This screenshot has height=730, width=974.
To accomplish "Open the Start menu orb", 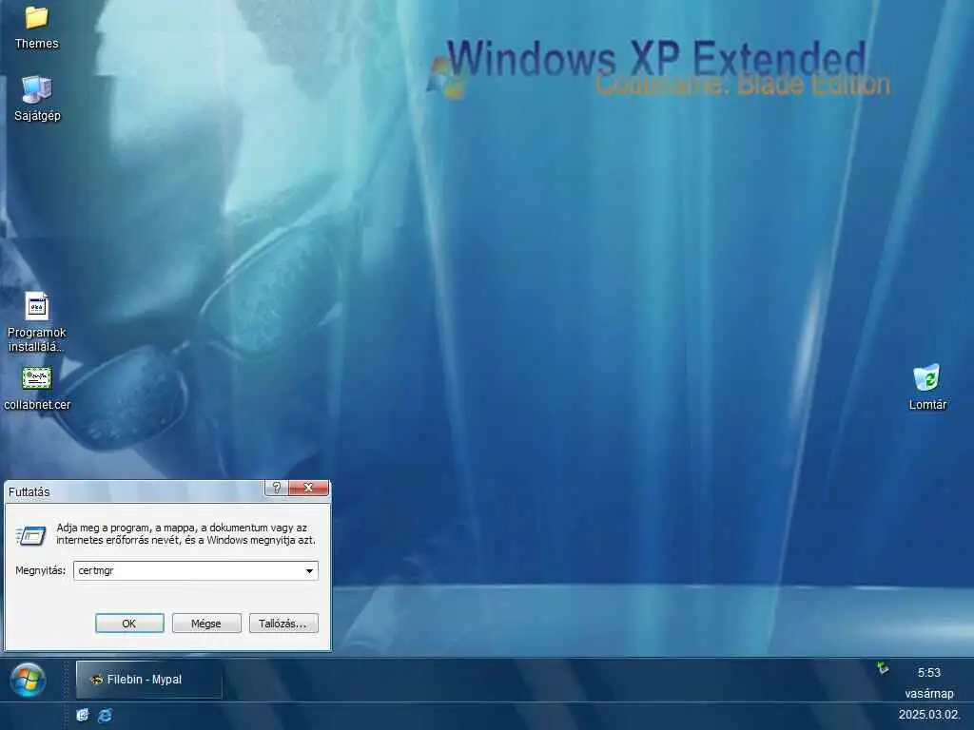I will tap(28, 679).
